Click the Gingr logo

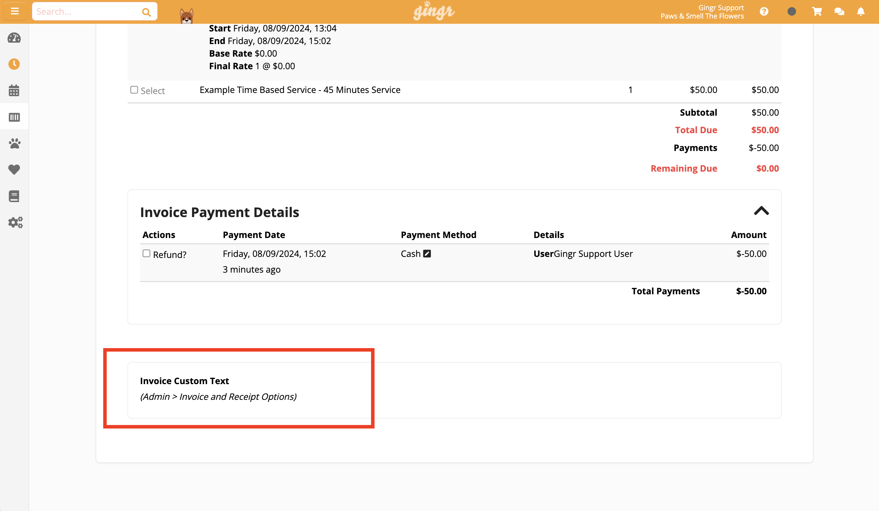(434, 11)
